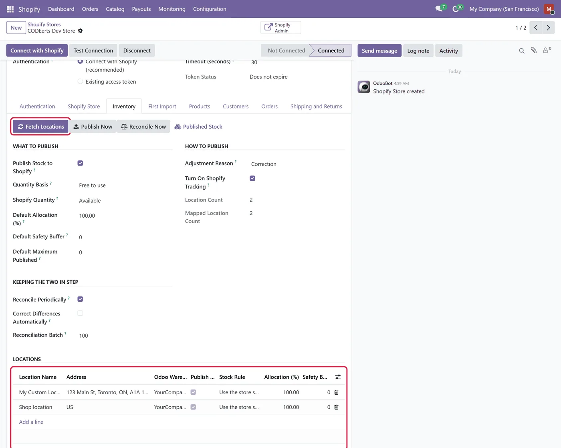This screenshot has height=448, width=561.
Task: Click the Activity button
Action: click(x=448, y=50)
